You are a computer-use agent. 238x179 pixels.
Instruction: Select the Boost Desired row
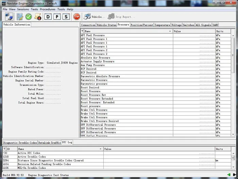click(x=156, y=88)
